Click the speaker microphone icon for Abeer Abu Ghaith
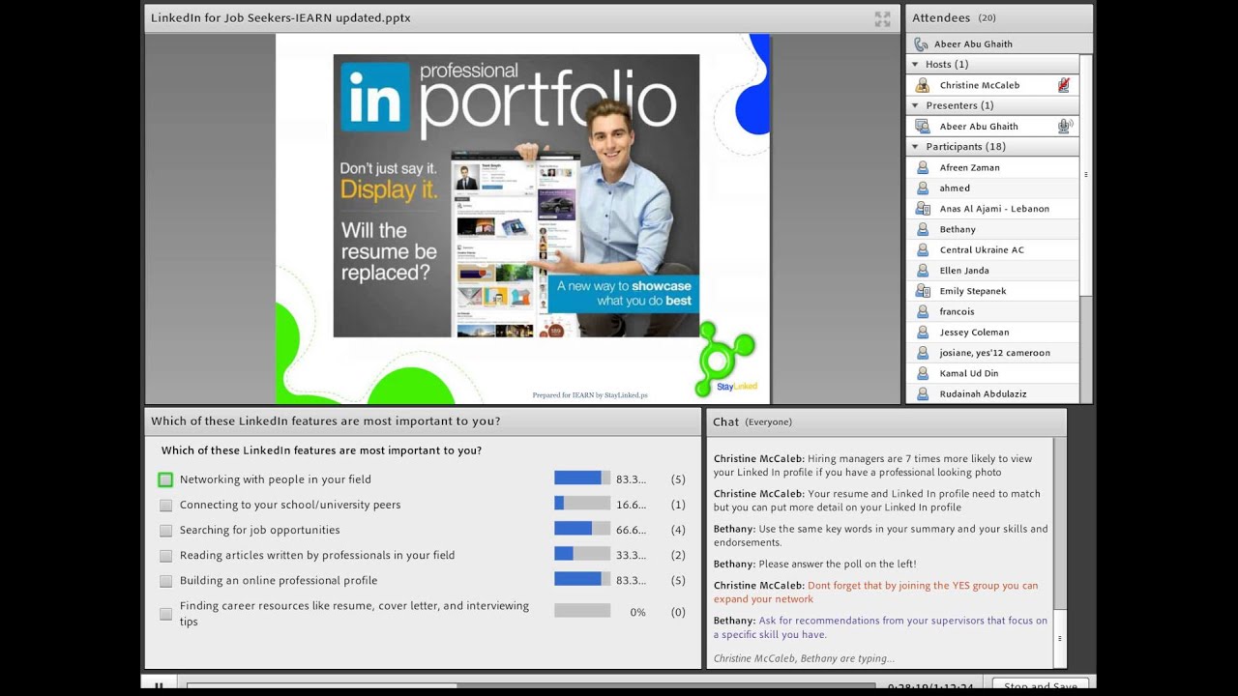Image resolution: width=1238 pixels, height=696 pixels. coord(1065,126)
